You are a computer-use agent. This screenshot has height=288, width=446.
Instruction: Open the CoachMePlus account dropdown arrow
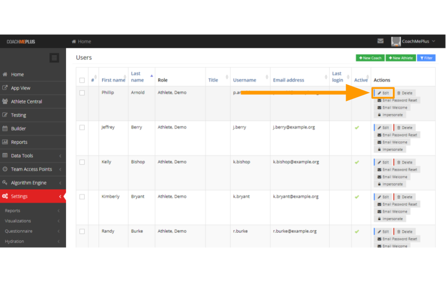(433, 41)
